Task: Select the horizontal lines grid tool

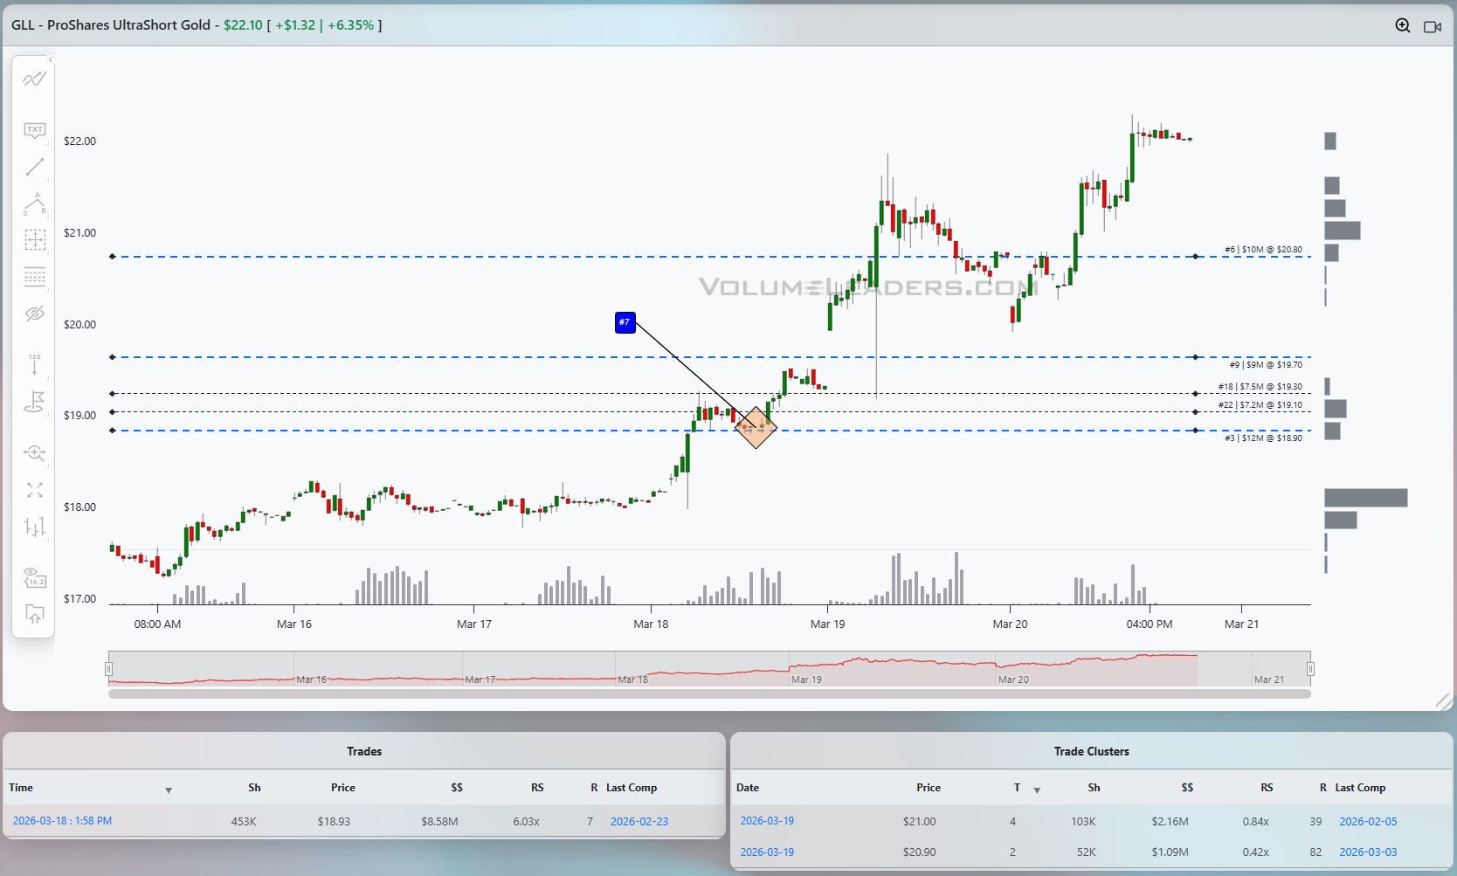Action: coord(34,277)
